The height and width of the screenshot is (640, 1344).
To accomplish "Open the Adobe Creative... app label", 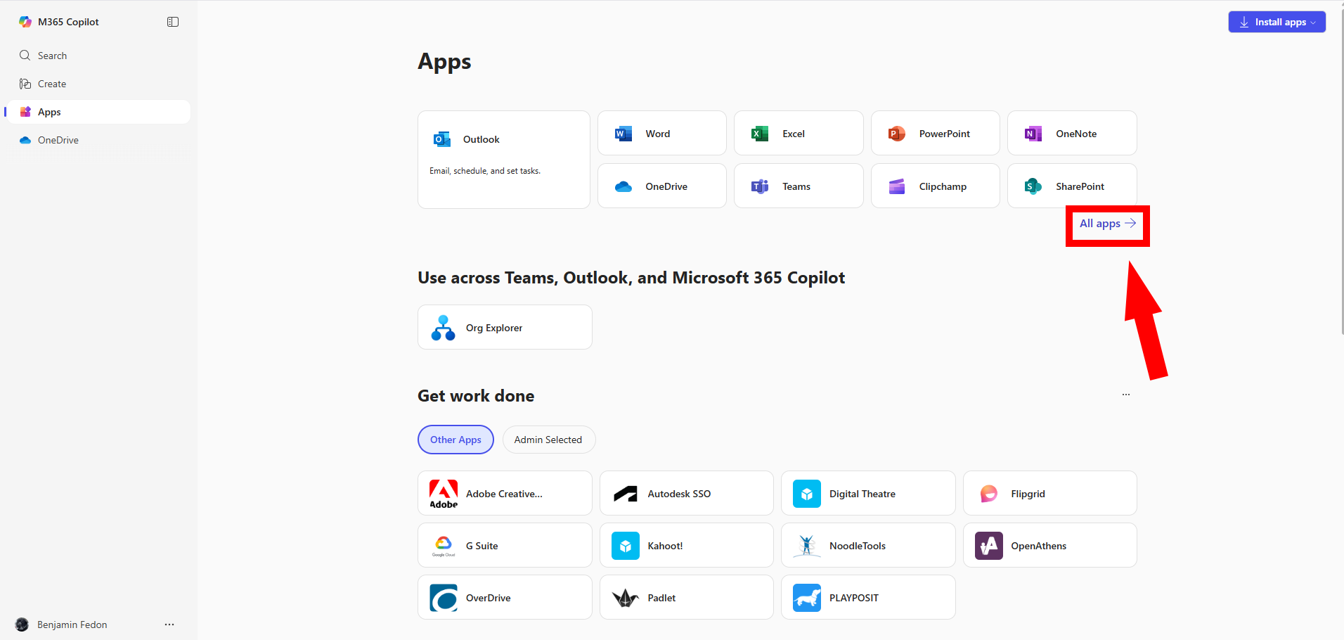I will tap(504, 494).
